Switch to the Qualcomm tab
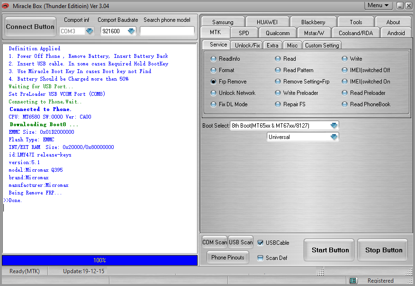 coord(278,33)
